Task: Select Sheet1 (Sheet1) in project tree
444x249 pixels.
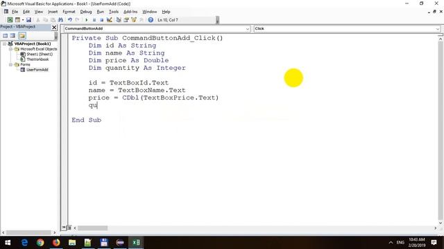Action: pyautogui.click(x=39, y=54)
